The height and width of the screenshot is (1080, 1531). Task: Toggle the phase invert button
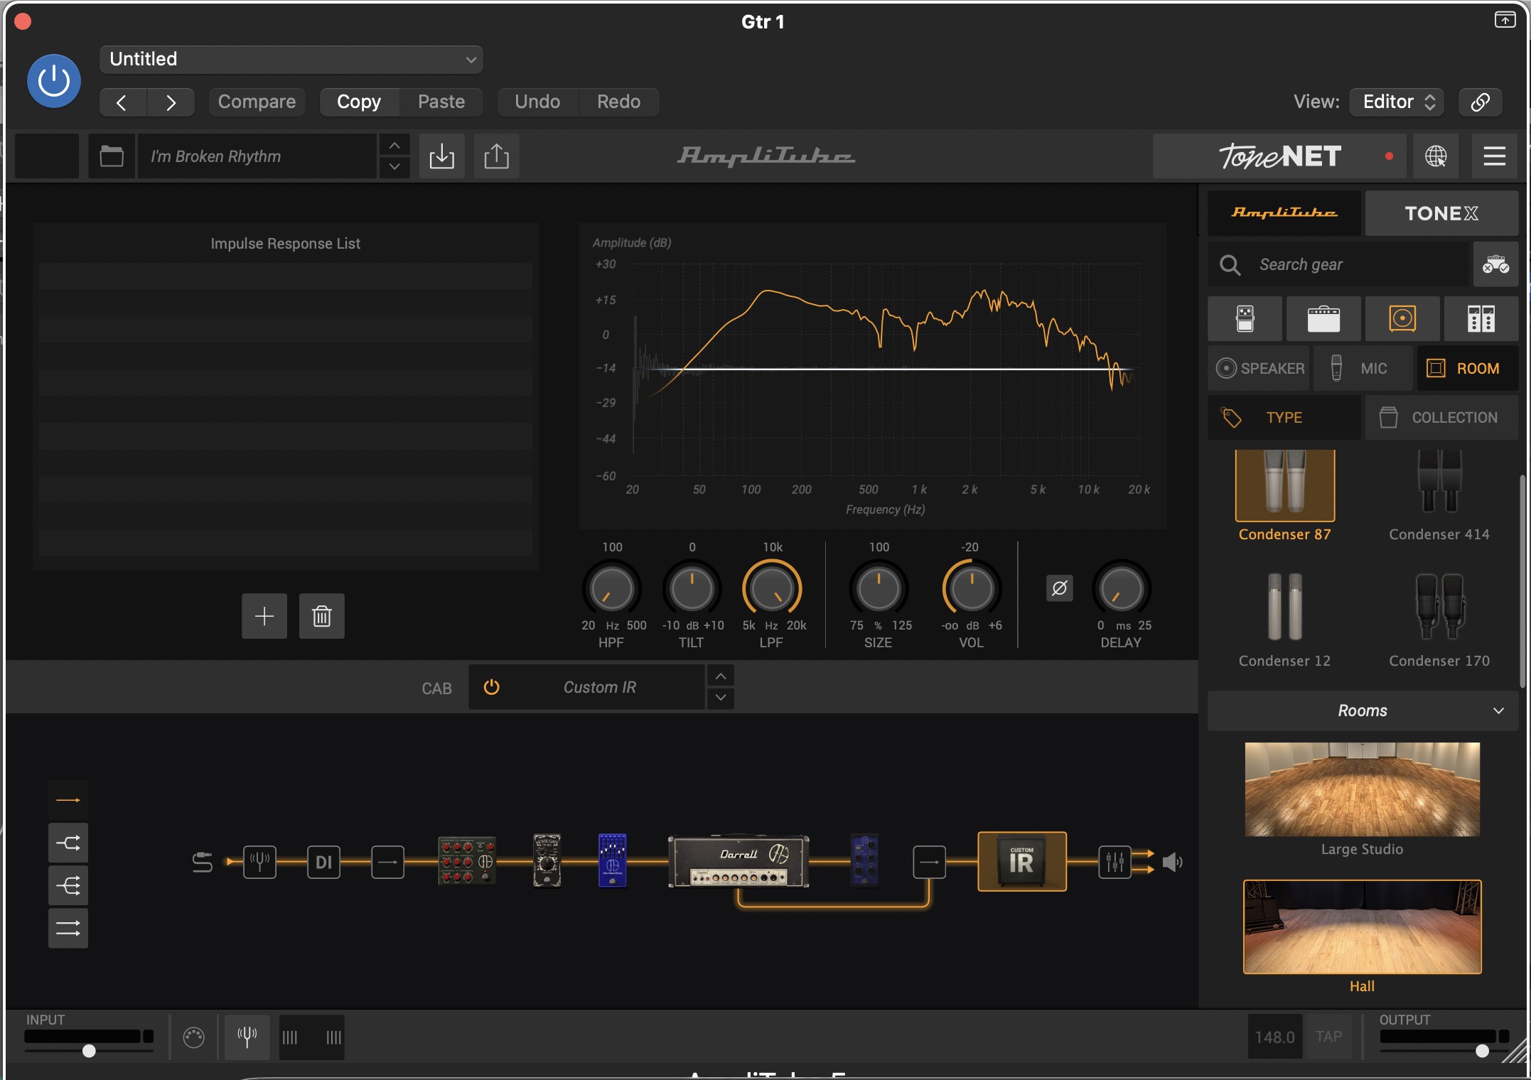point(1059,588)
